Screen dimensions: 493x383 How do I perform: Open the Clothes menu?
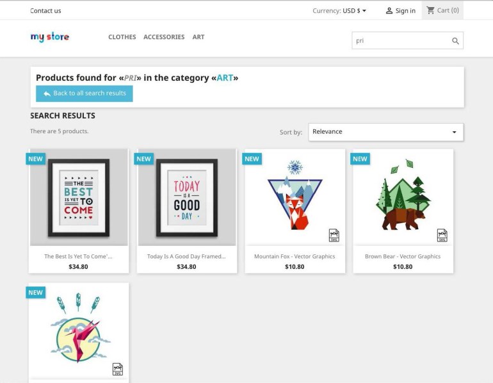click(122, 37)
